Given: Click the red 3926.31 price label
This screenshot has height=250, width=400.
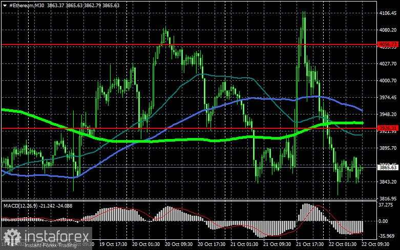Looking at the screenshot, I should tap(388, 128).
